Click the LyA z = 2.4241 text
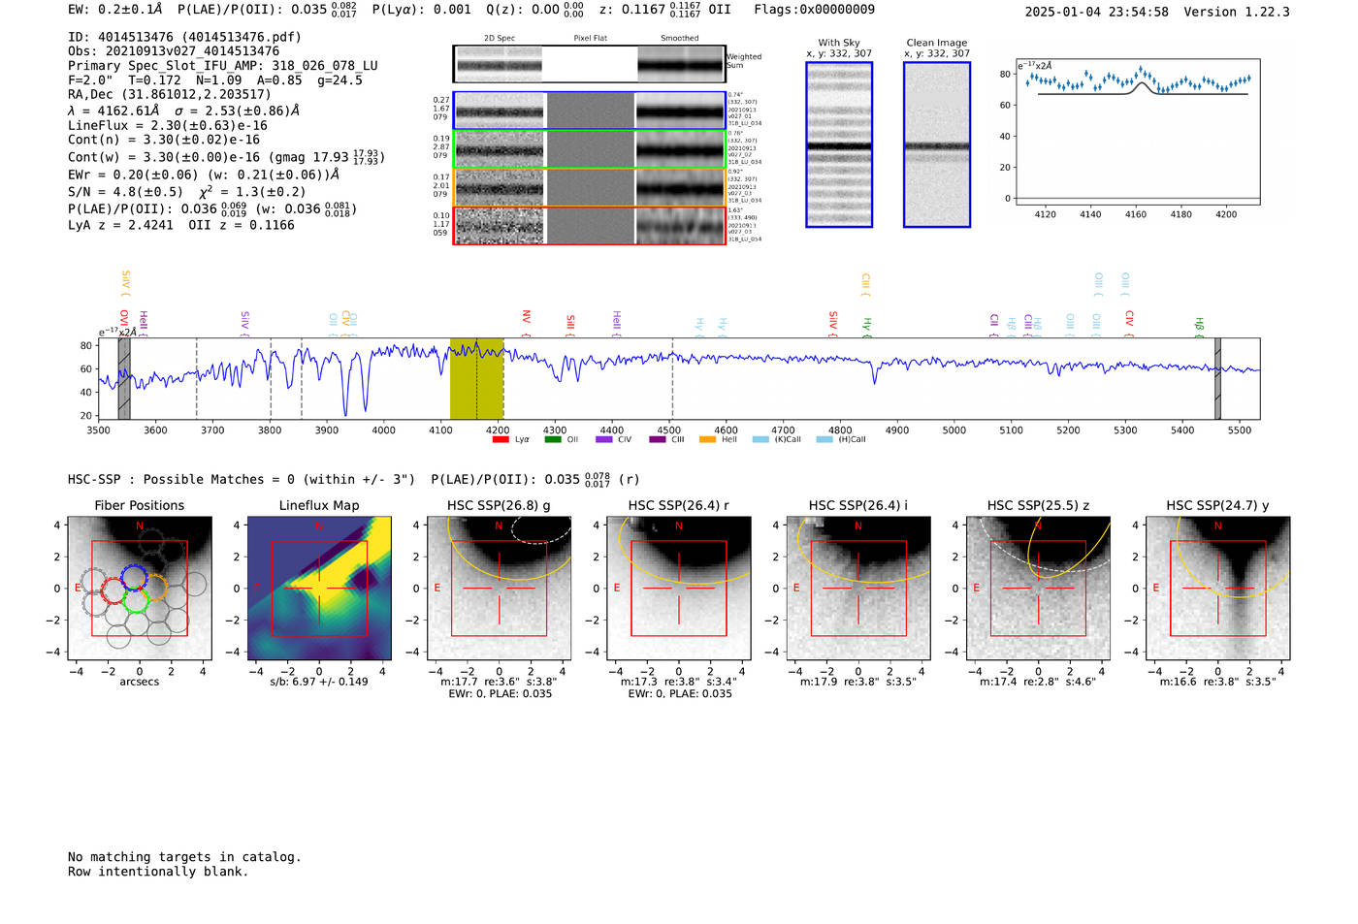 coord(120,225)
